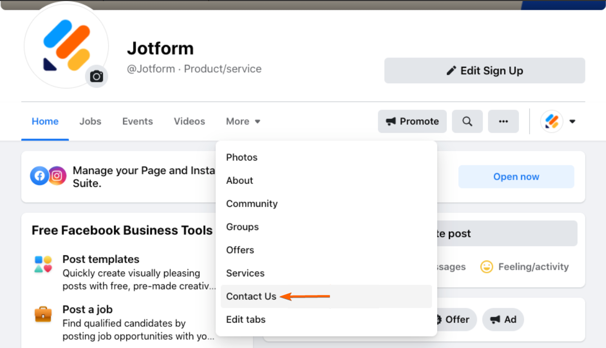Collapse the More tab dropdown

click(x=243, y=121)
